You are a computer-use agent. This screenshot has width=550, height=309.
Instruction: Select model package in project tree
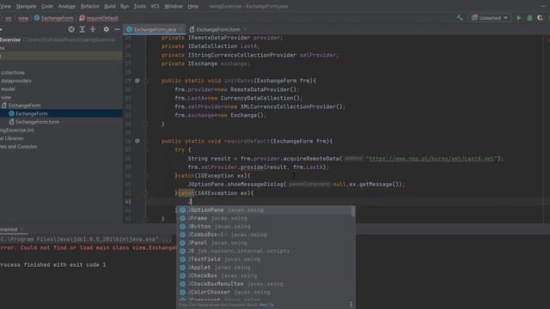point(8,89)
